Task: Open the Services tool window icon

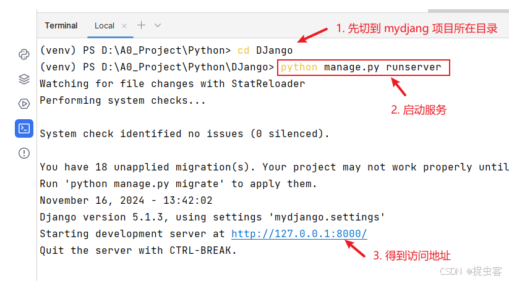Action: click(x=24, y=104)
